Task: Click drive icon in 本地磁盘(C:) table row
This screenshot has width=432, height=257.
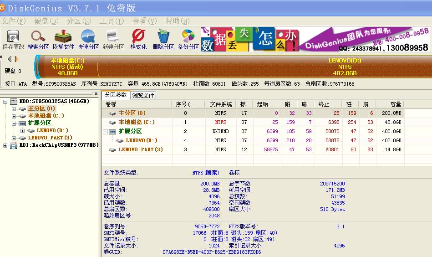Action: (112, 122)
